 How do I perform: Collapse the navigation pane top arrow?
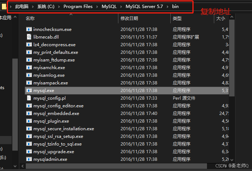click(x=15, y=17)
